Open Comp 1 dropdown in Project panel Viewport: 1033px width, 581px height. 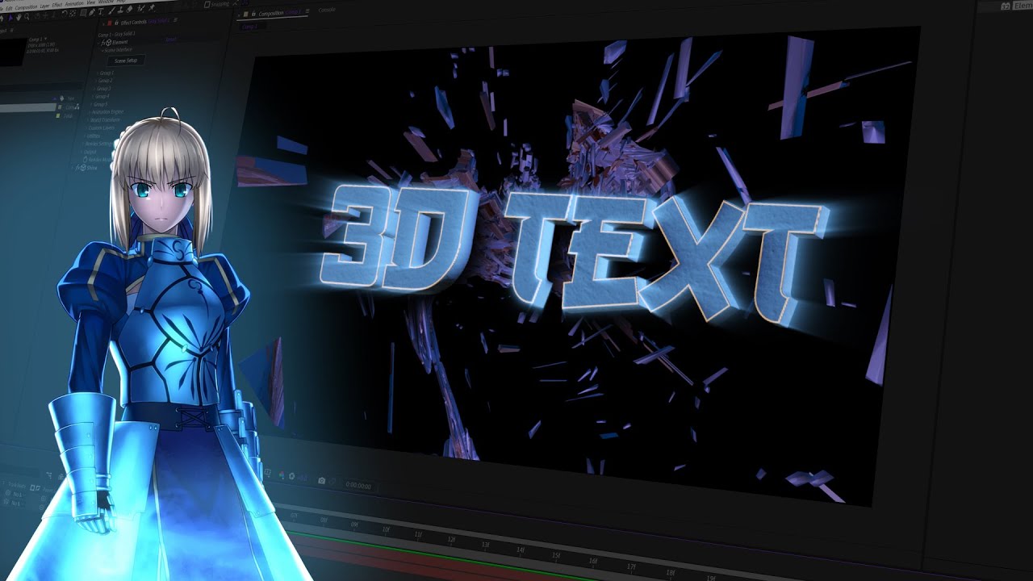[x=45, y=38]
